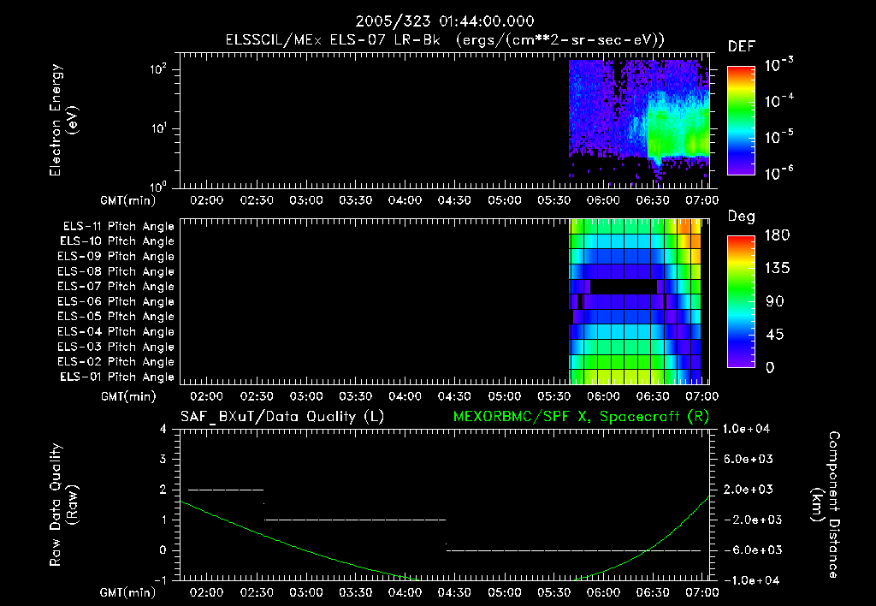
Task: Click the "ELS-10 Pitch Angle" row label
Action: click(x=117, y=241)
